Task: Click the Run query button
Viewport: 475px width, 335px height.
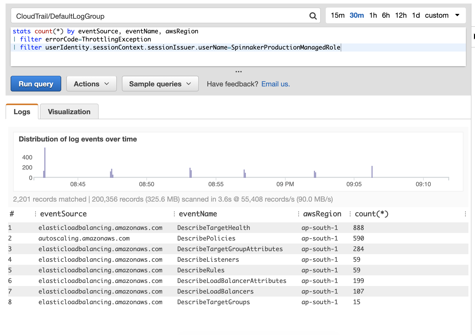Action: tap(36, 84)
